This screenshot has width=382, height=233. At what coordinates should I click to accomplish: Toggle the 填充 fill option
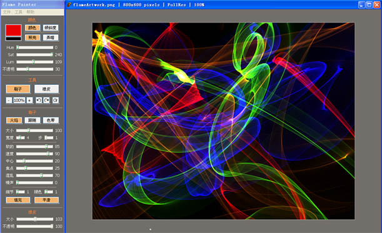[x=18, y=200]
